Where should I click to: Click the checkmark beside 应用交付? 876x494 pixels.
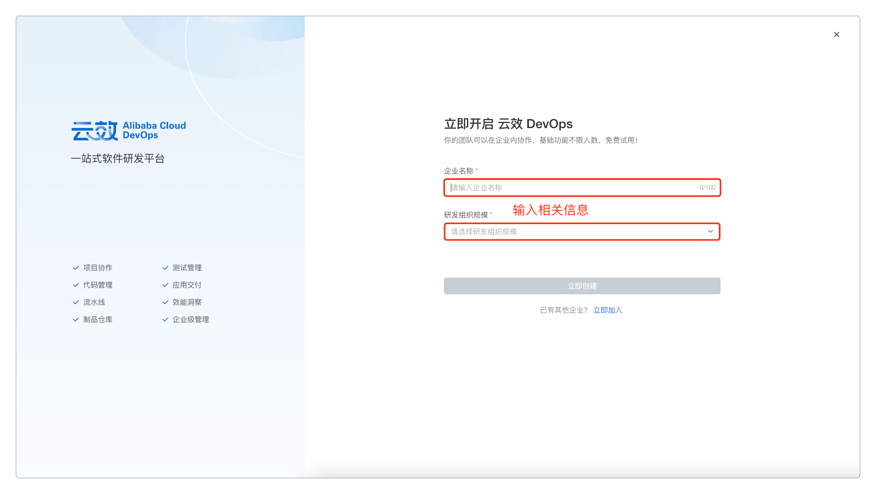[x=165, y=285]
